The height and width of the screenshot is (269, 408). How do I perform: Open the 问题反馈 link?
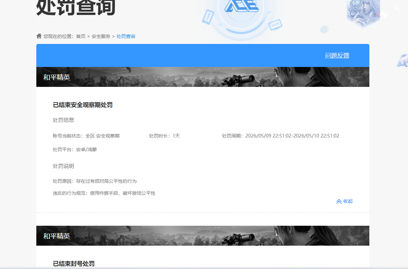tap(337, 56)
